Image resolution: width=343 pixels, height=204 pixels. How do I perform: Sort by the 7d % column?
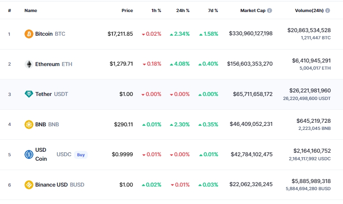point(213,11)
